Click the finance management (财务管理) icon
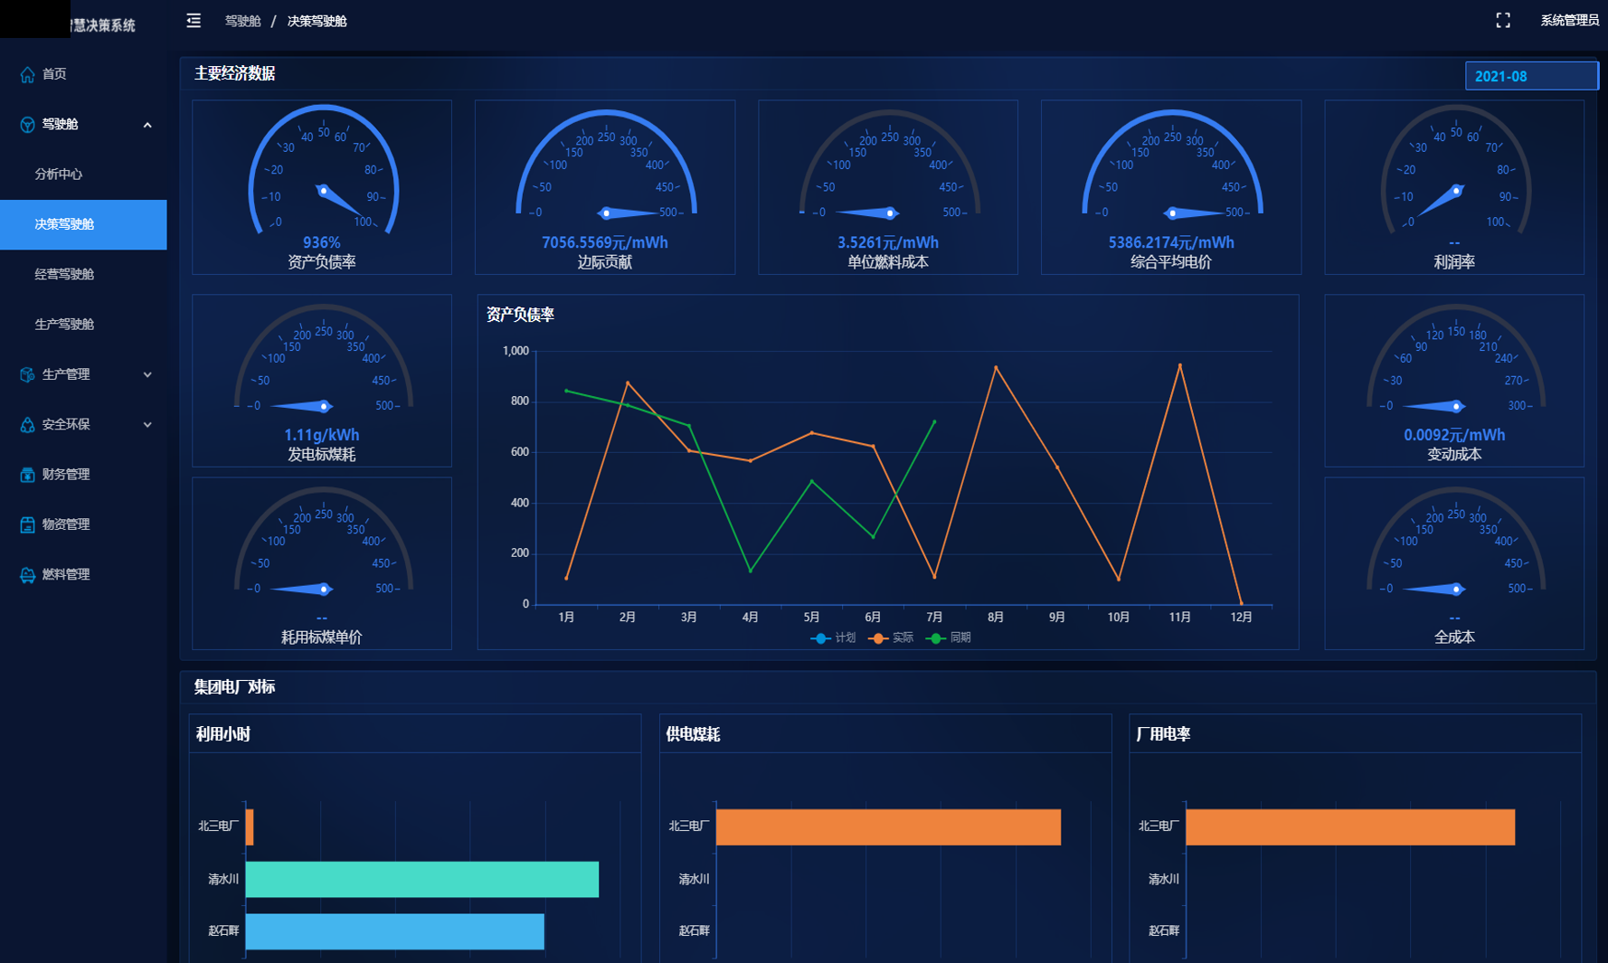The height and width of the screenshot is (963, 1608). click(27, 475)
